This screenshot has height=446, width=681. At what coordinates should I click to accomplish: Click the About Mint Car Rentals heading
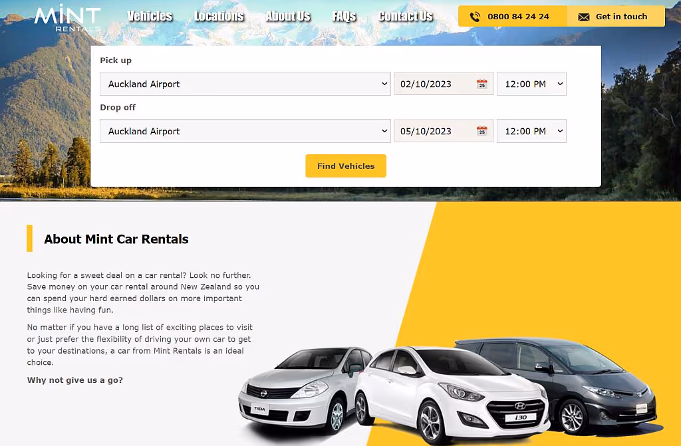pyautogui.click(x=116, y=239)
